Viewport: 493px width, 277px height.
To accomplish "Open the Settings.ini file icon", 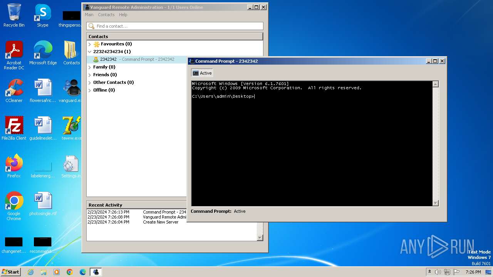I will pos(72,166).
